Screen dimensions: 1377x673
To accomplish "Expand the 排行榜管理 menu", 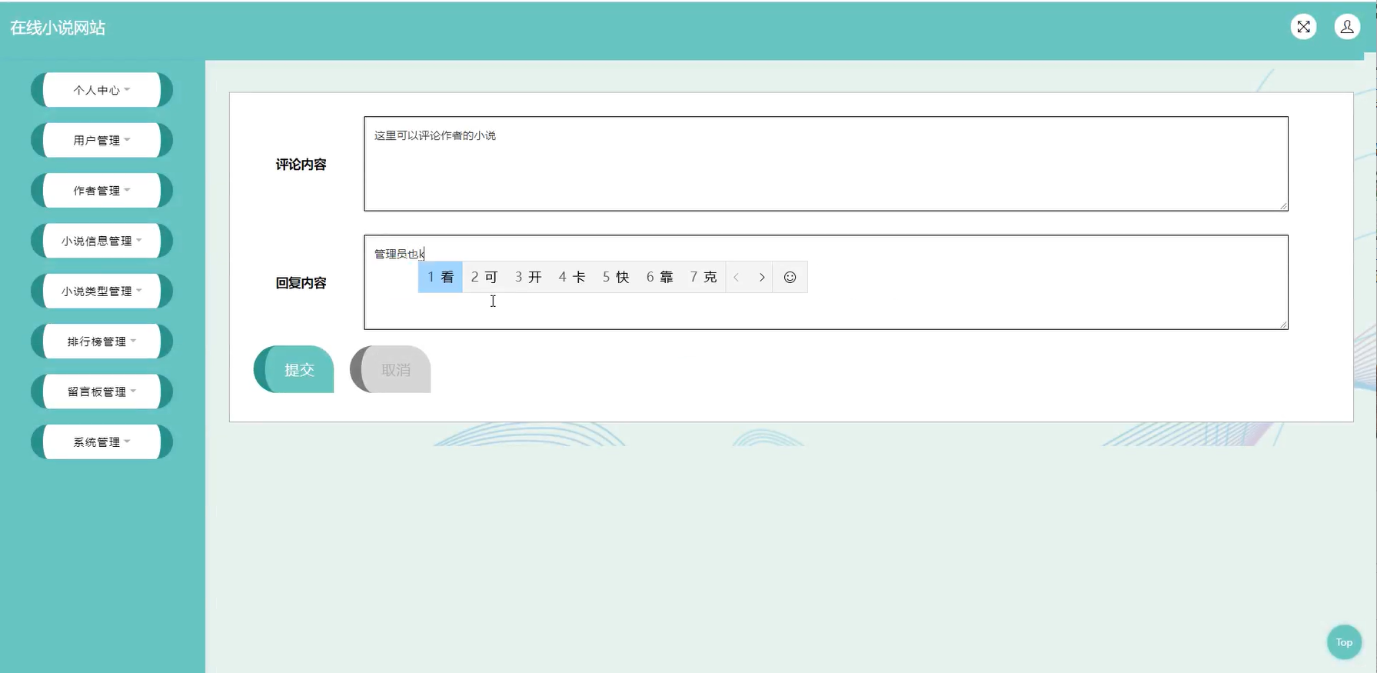I will pos(101,341).
